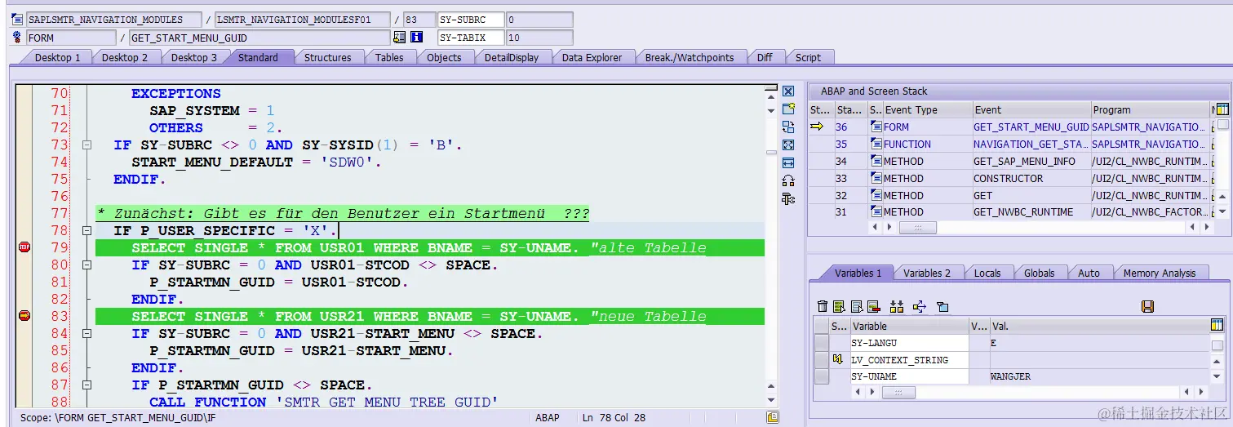The image size is (1233, 427).
Task: Toggle the breakpoint on line 79
Action: pyautogui.click(x=24, y=247)
